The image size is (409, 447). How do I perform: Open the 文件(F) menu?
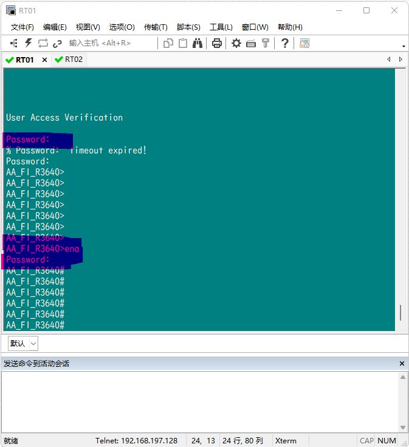[22, 27]
